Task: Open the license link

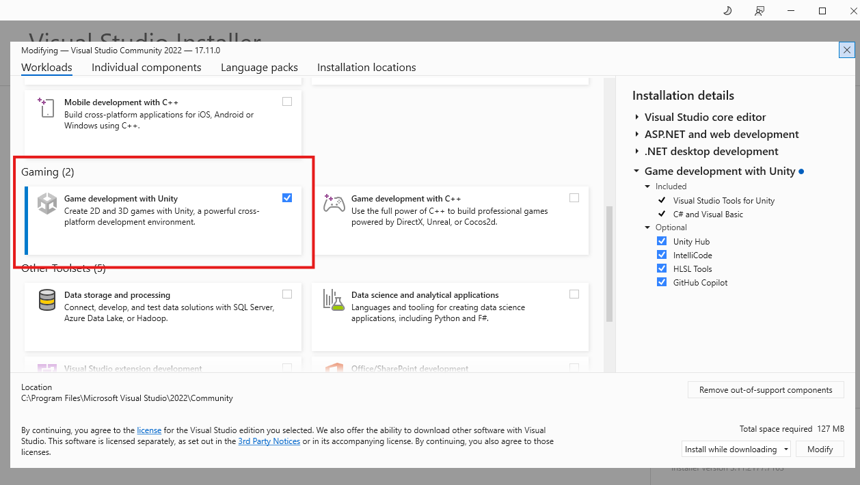Action: pyautogui.click(x=149, y=430)
